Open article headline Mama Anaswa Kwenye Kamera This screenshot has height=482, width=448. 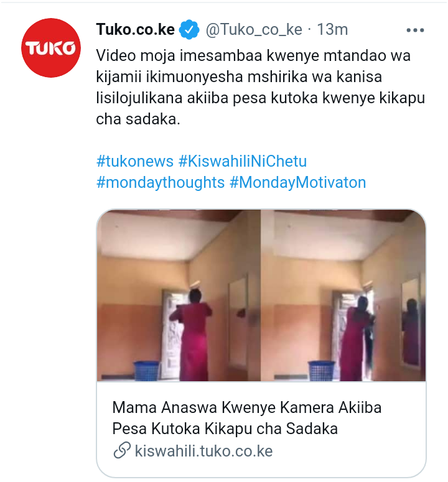[x=246, y=418]
